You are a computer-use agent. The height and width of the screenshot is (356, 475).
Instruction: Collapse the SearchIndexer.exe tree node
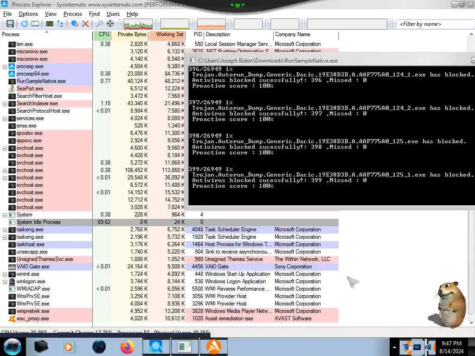(x=5, y=103)
